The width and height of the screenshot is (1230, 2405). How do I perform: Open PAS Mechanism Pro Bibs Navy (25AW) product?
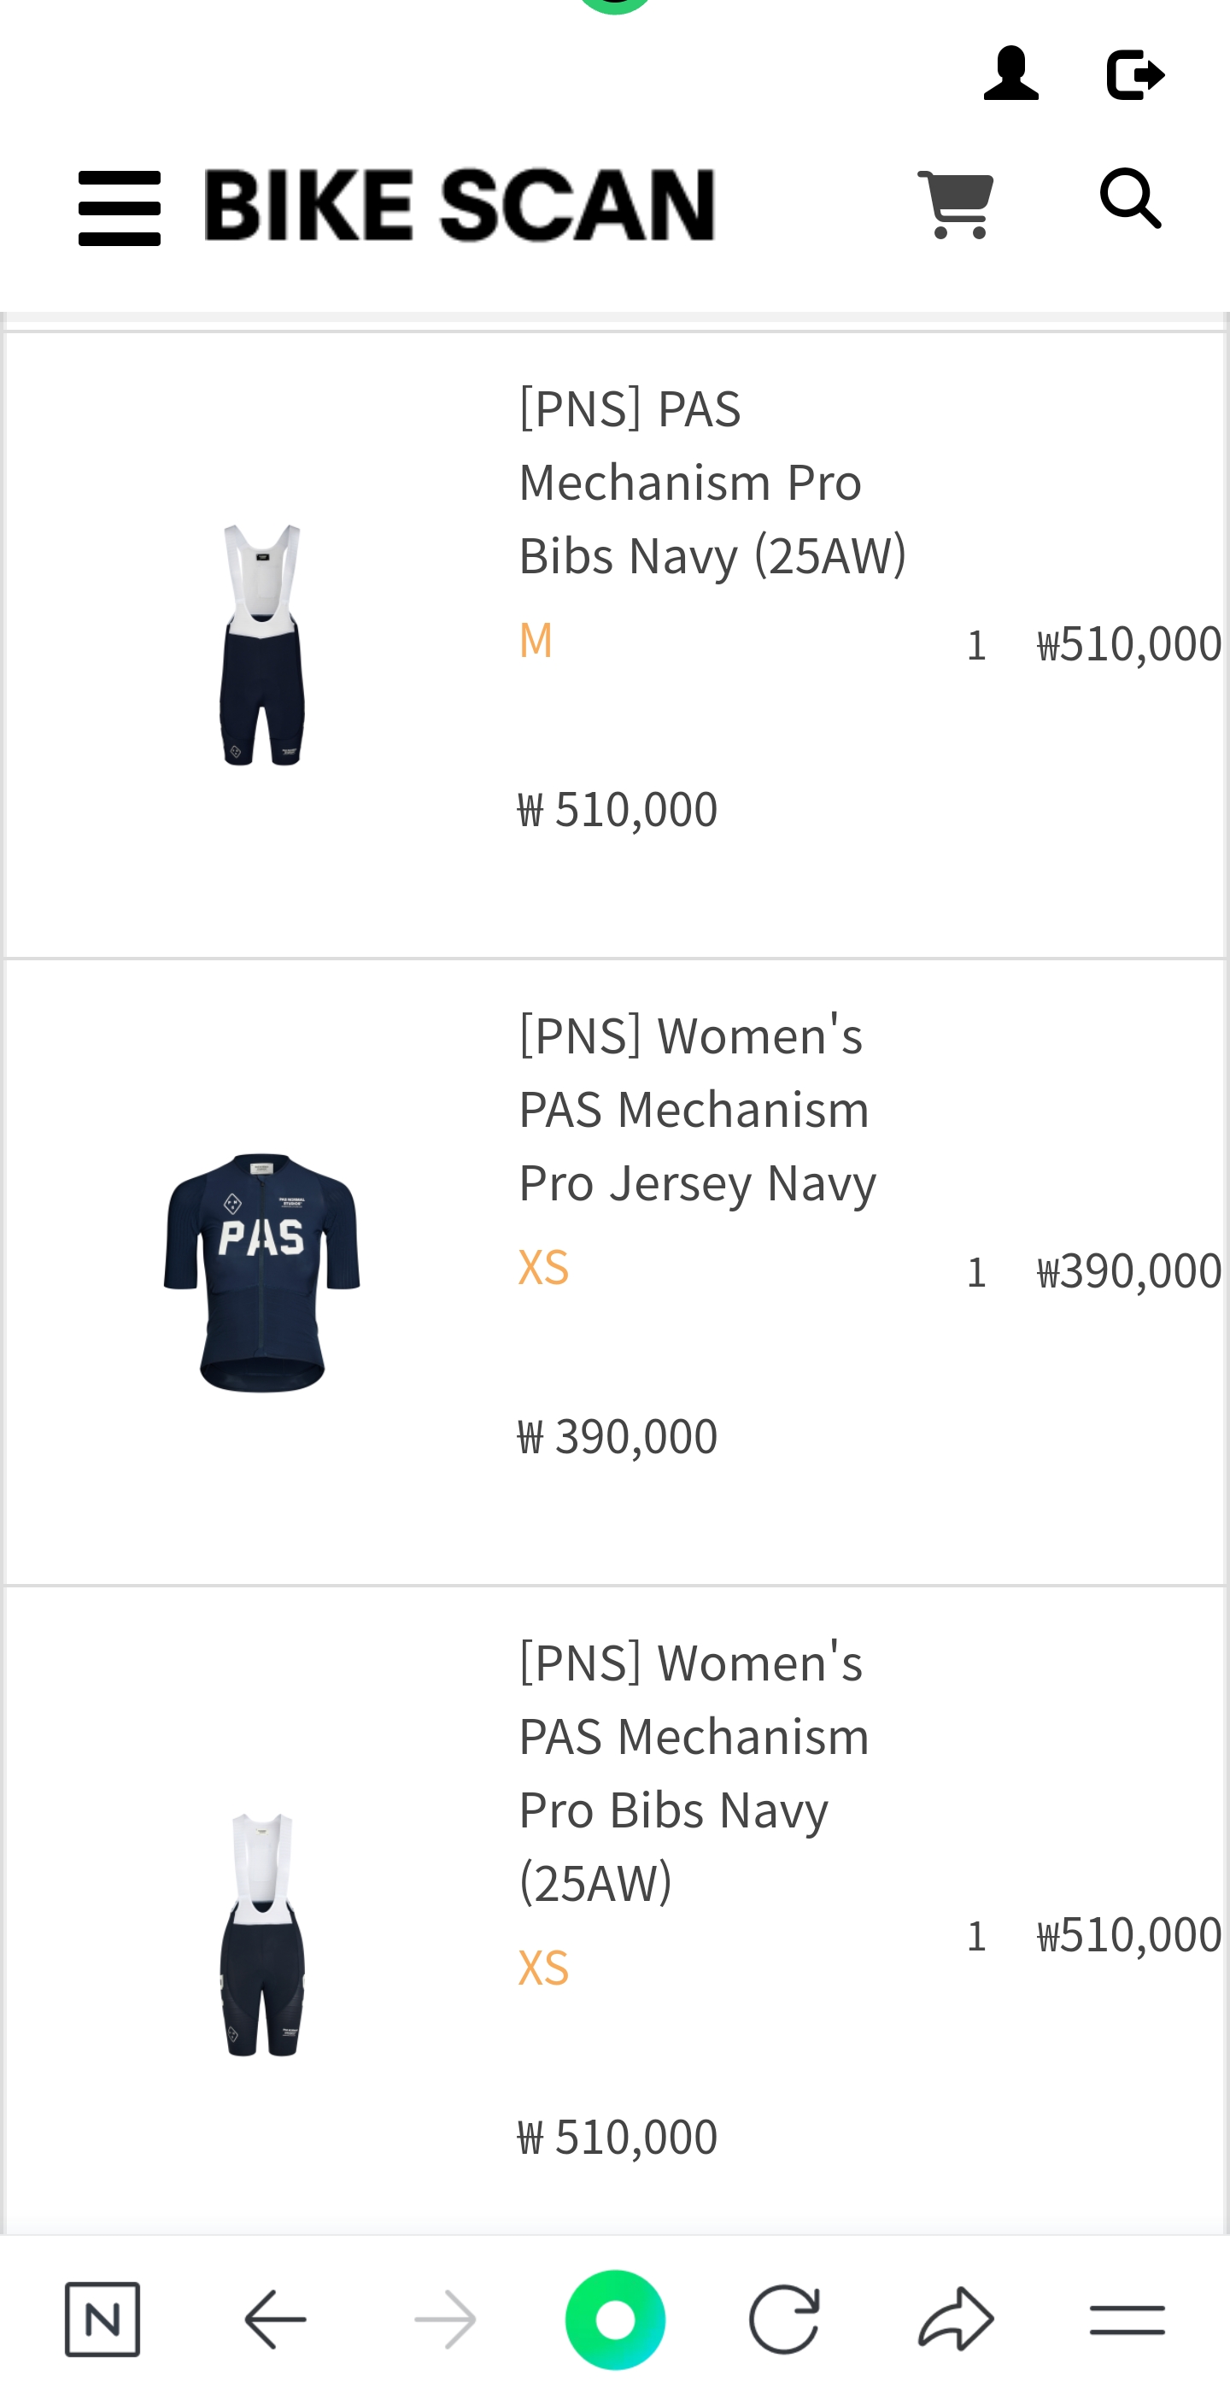click(712, 482)
